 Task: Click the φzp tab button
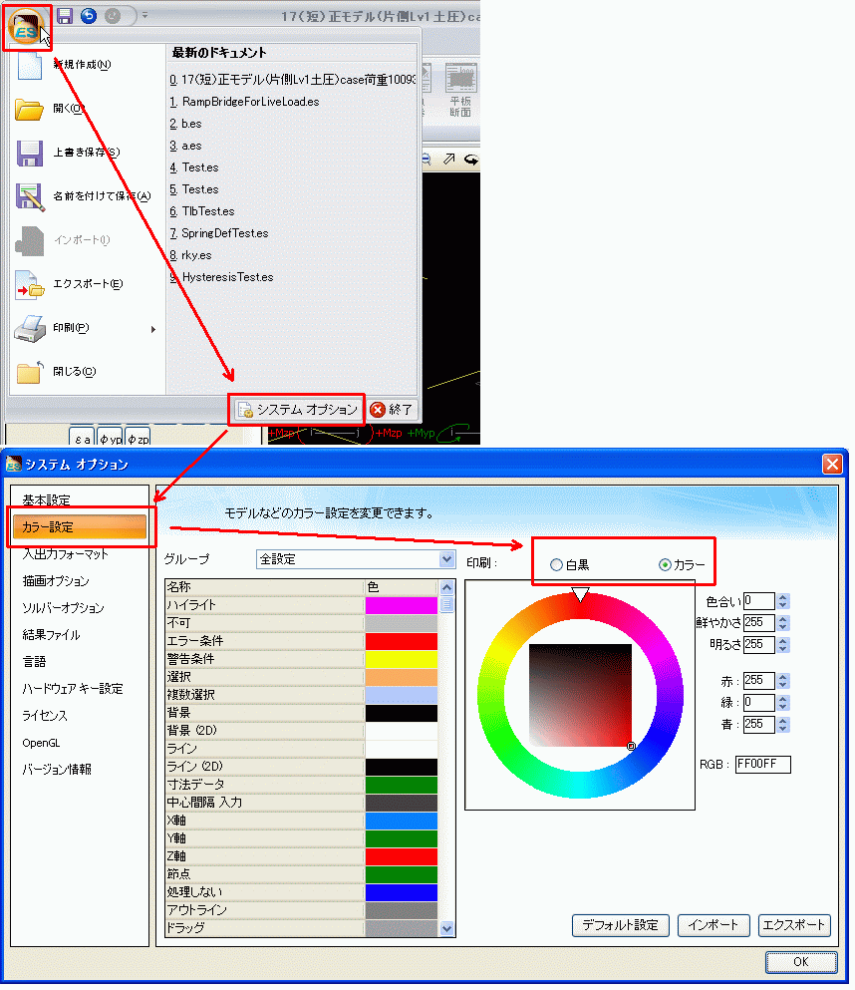pos(138,438)
